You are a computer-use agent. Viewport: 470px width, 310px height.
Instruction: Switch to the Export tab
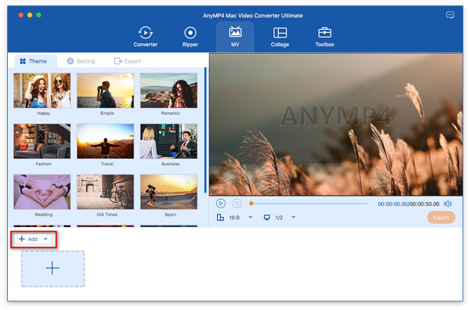click(128, 61)
